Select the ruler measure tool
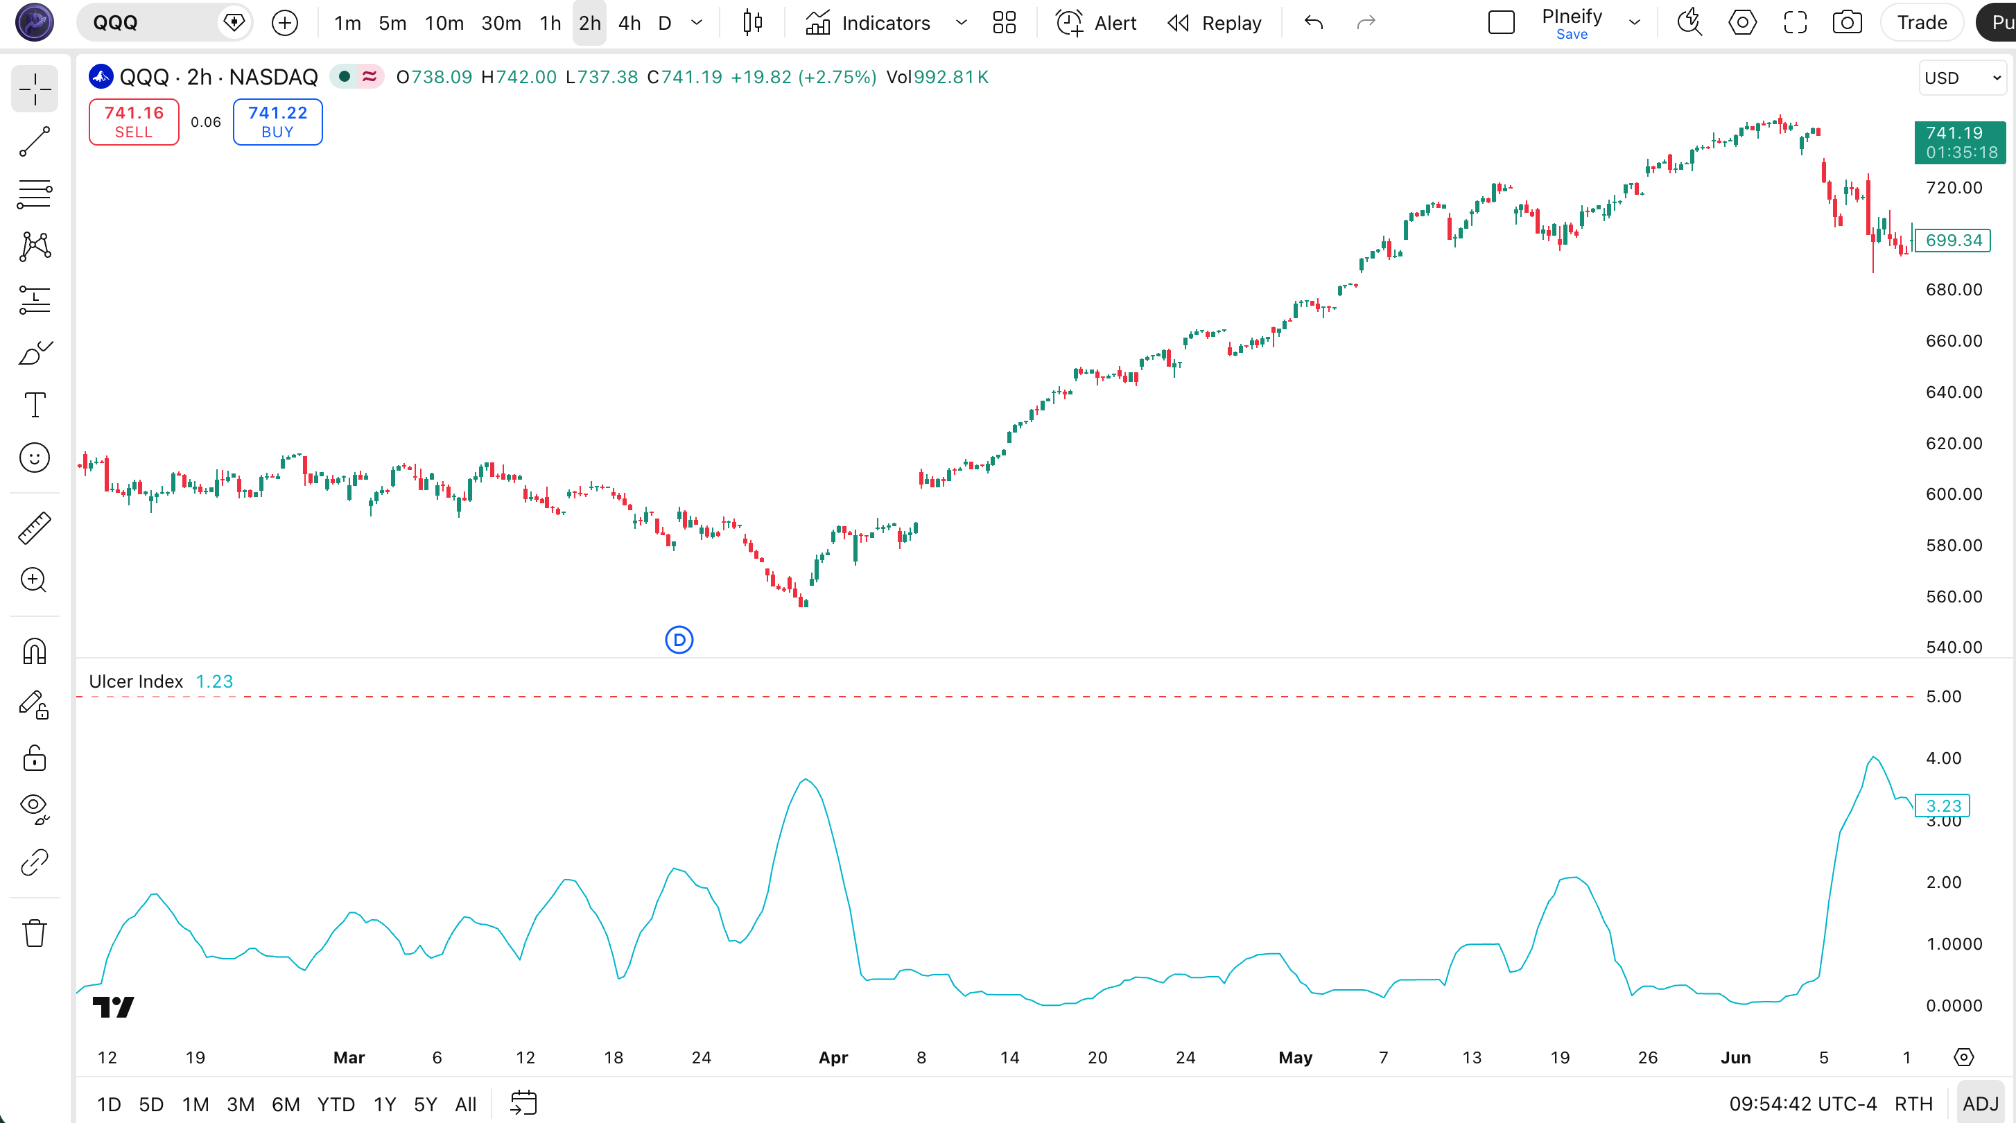This screenshot has width=2016, height=1123. pos(35,528)
